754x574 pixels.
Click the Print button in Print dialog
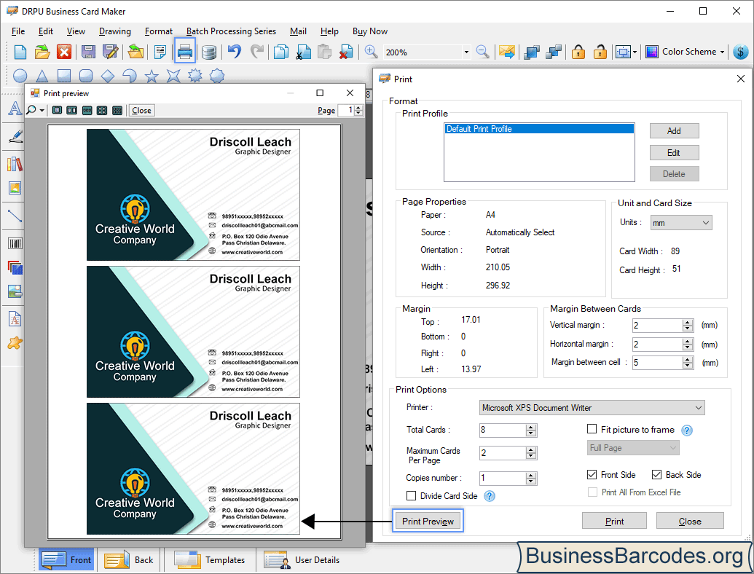pyautogui.click(x=614, y=521)
